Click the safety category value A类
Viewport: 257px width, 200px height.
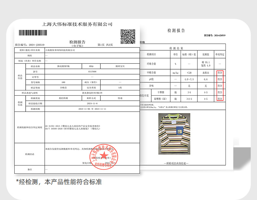tap(120, 87)
